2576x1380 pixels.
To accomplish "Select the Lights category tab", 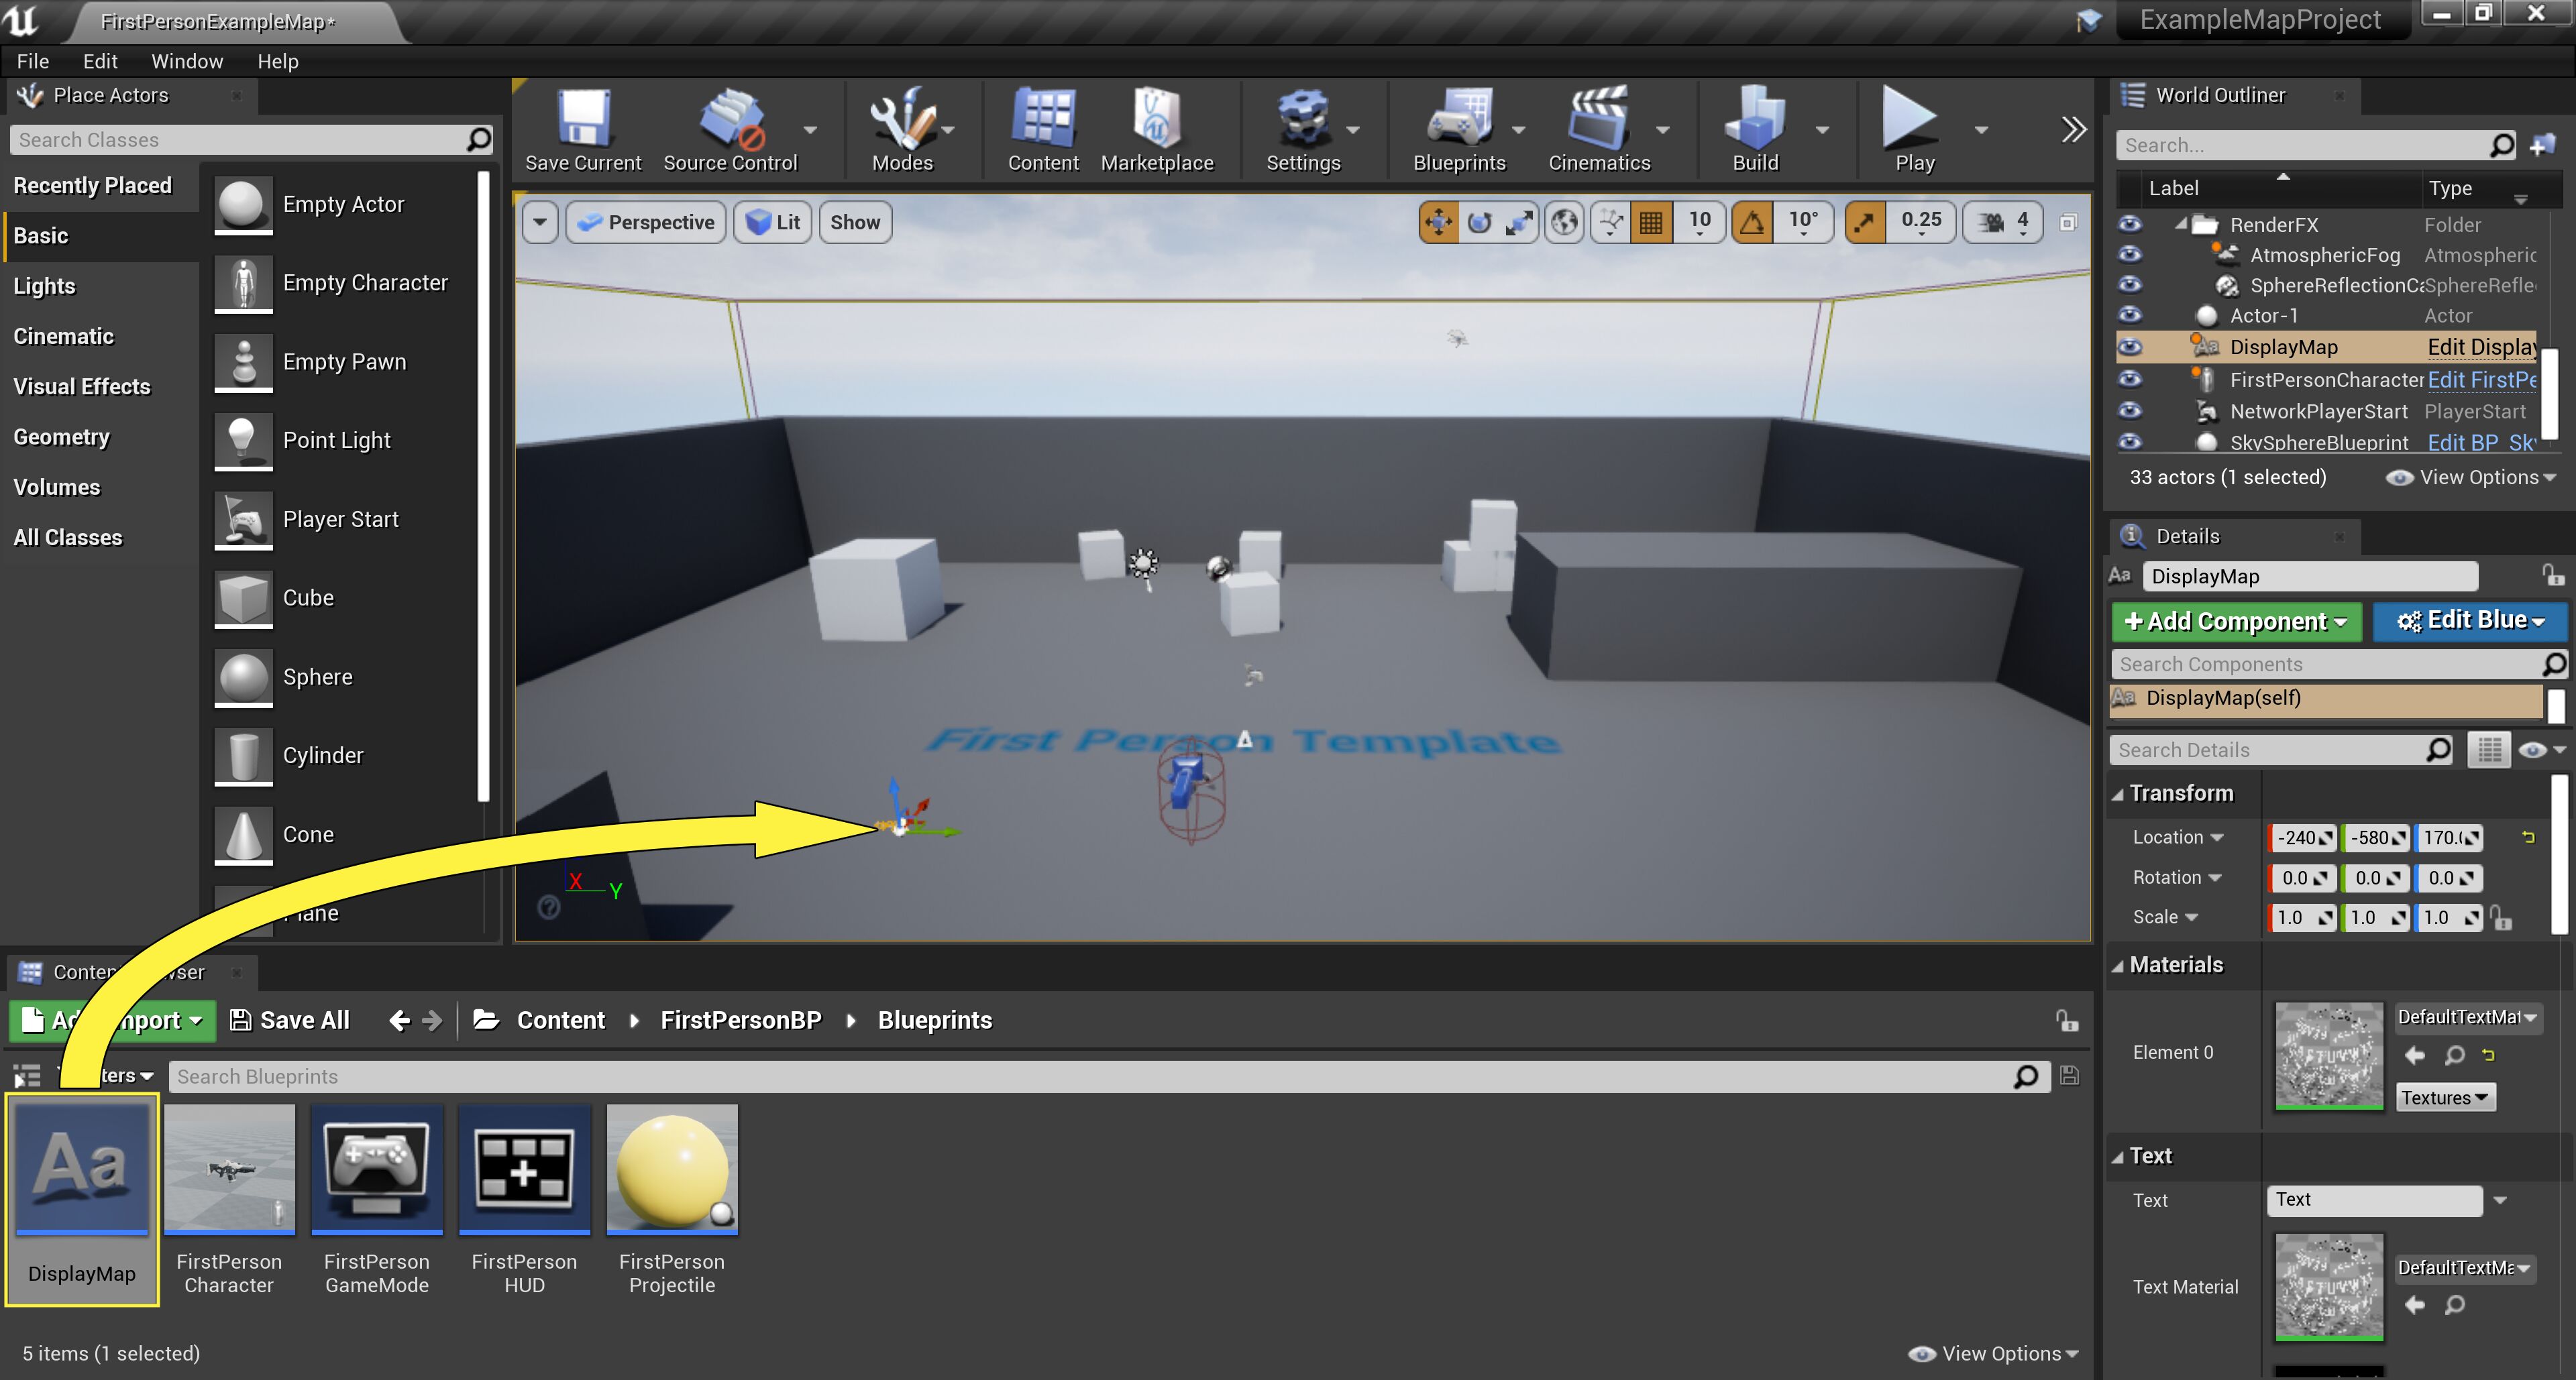I will point(44,287).
